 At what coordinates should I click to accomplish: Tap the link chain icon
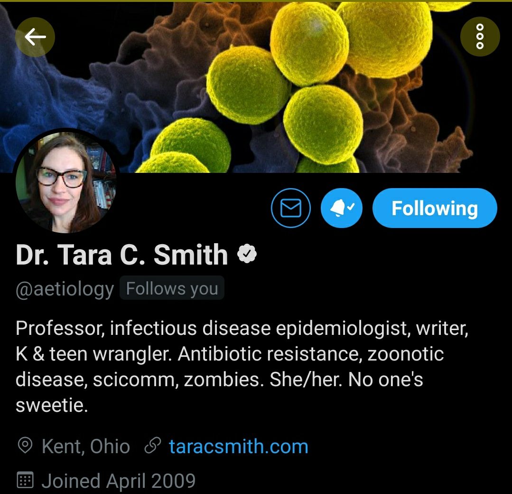point(153,446)
